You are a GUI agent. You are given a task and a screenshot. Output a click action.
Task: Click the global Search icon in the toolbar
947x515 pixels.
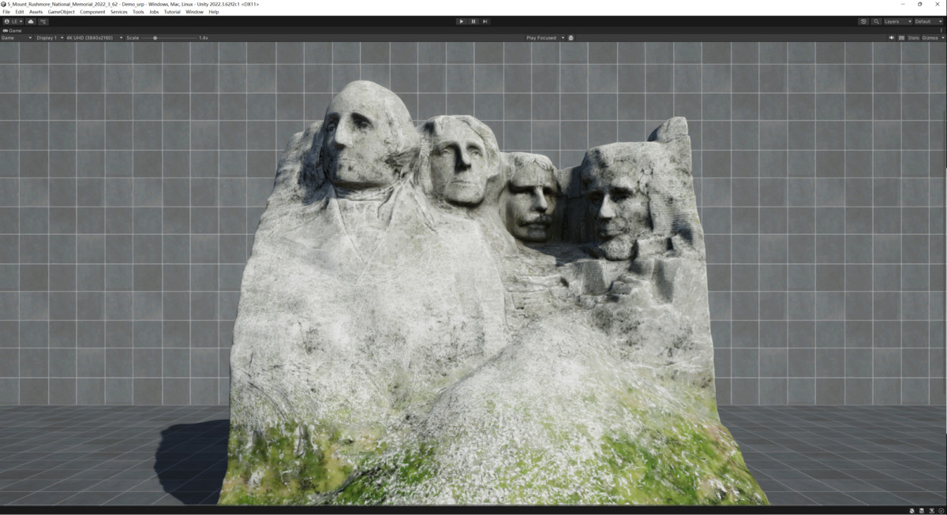pos(877,21)
